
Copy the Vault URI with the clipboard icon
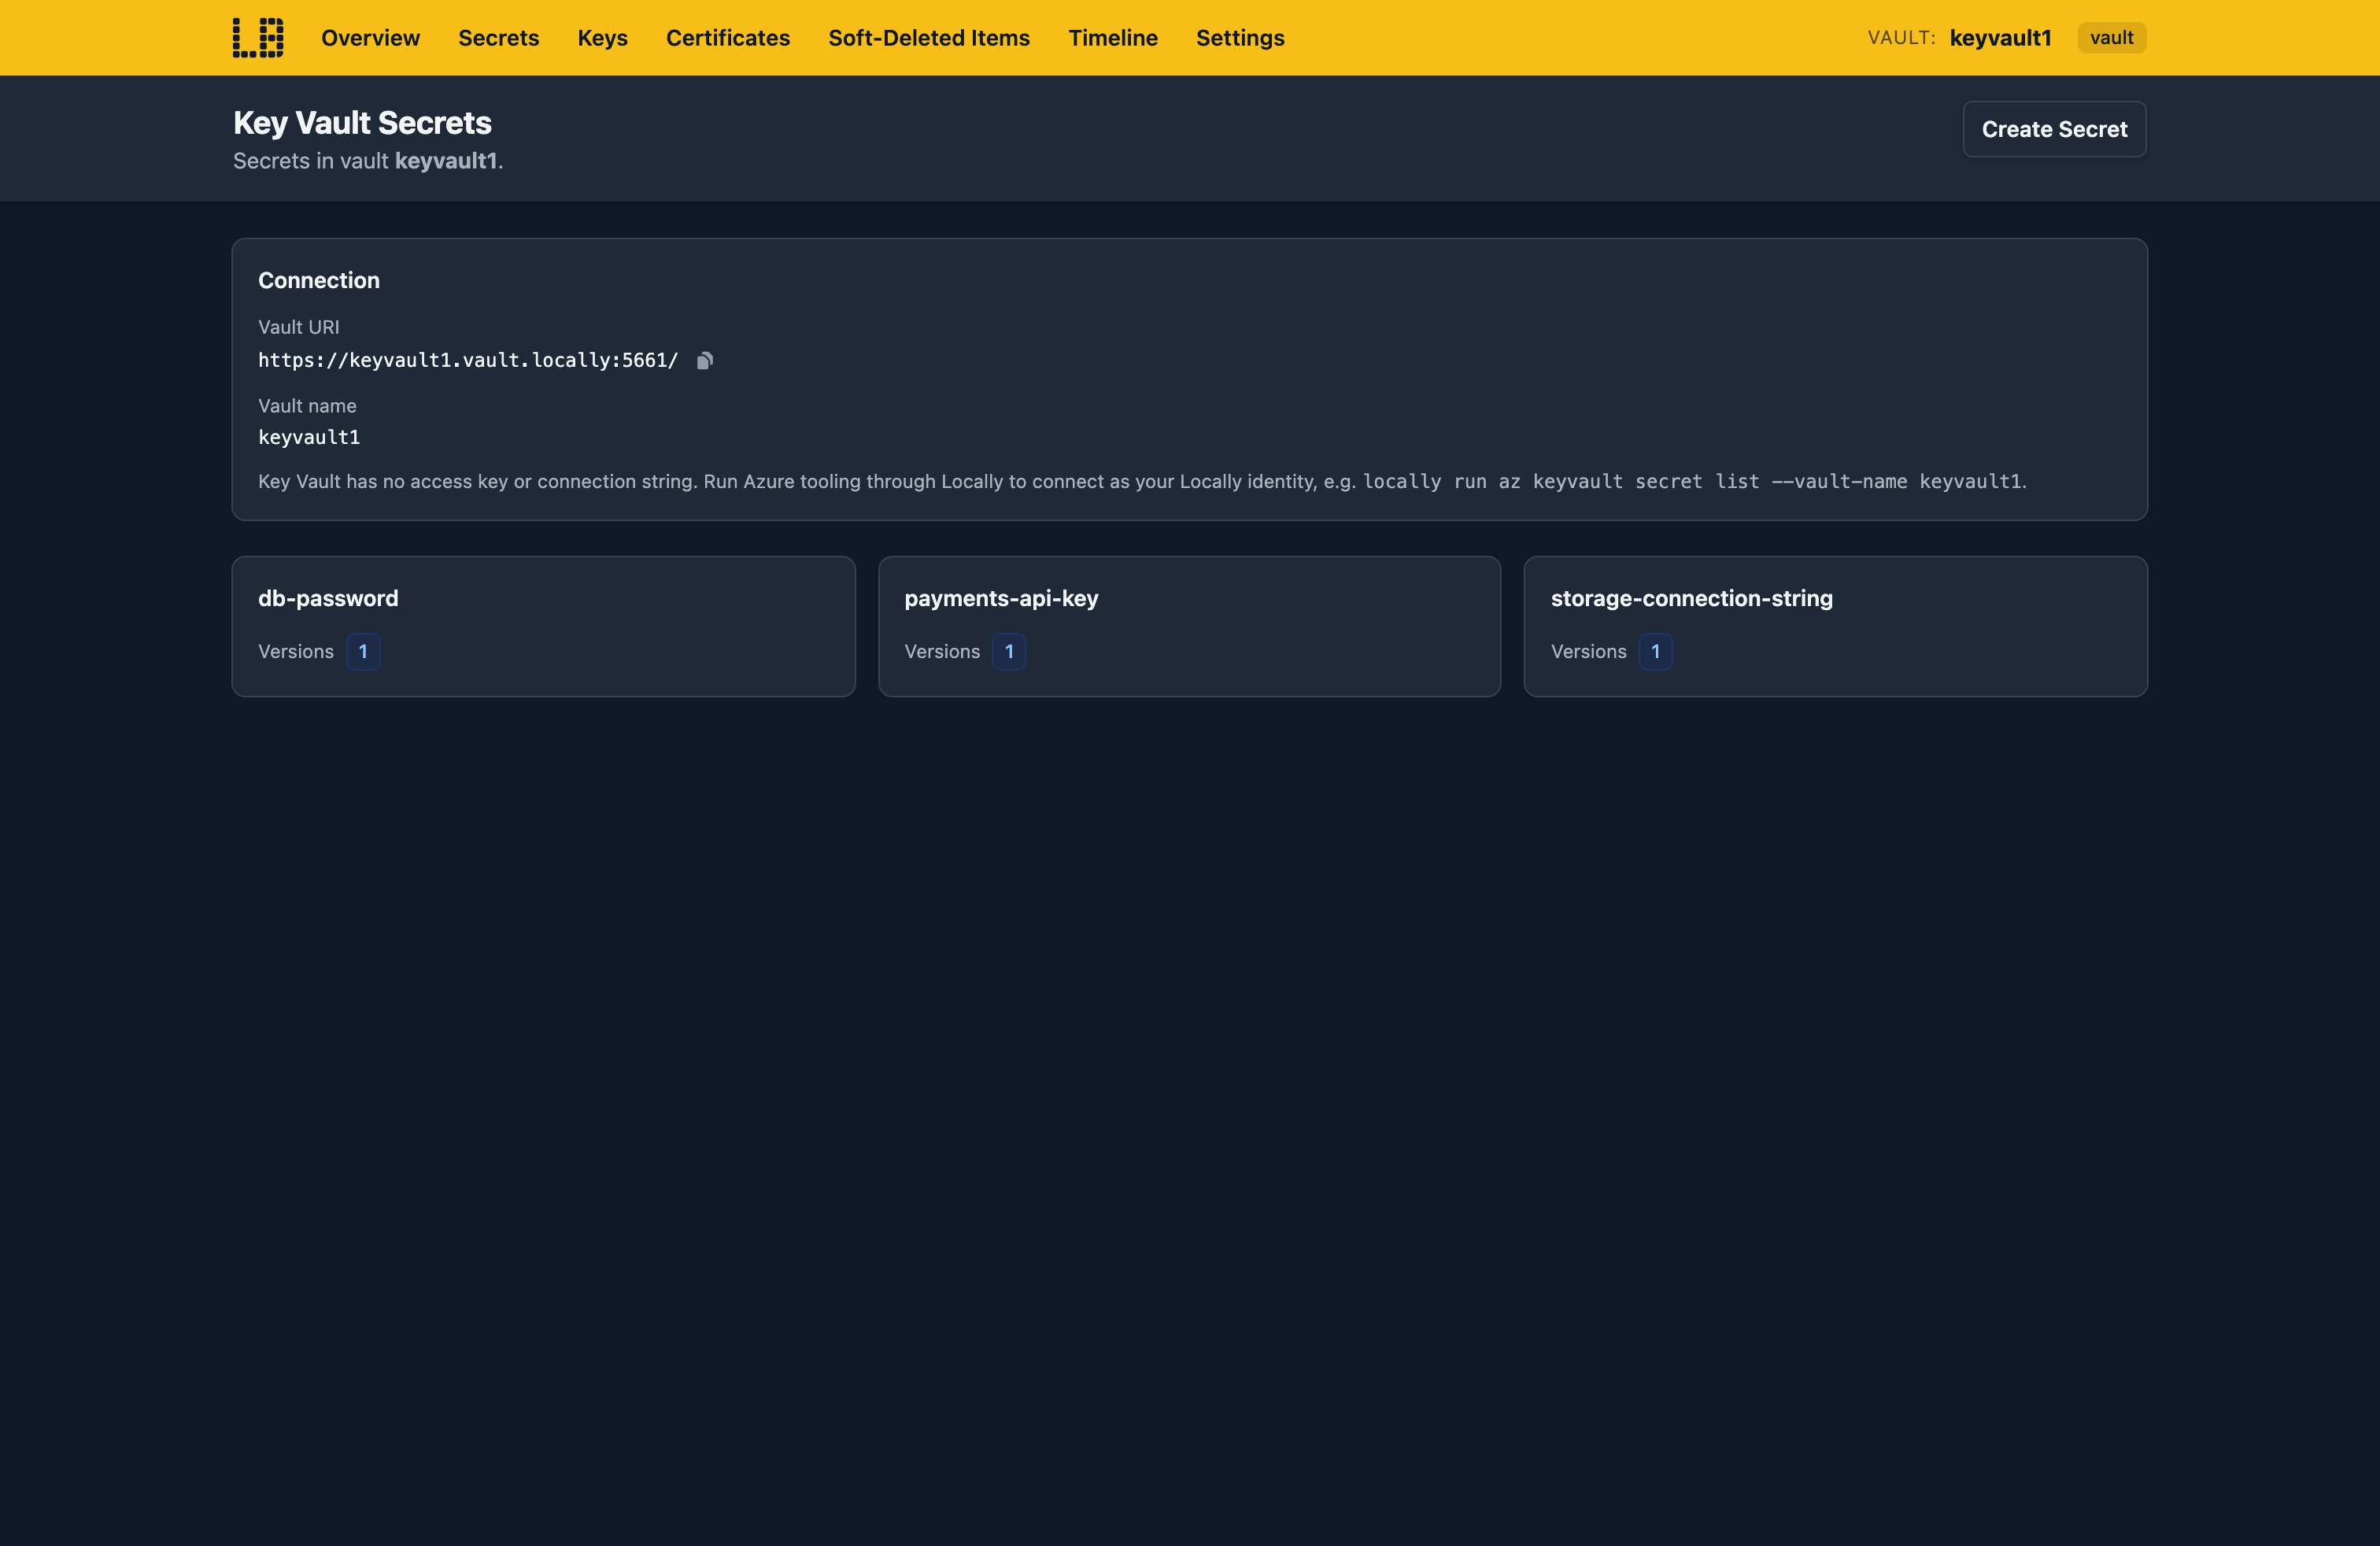coord(705,360)
